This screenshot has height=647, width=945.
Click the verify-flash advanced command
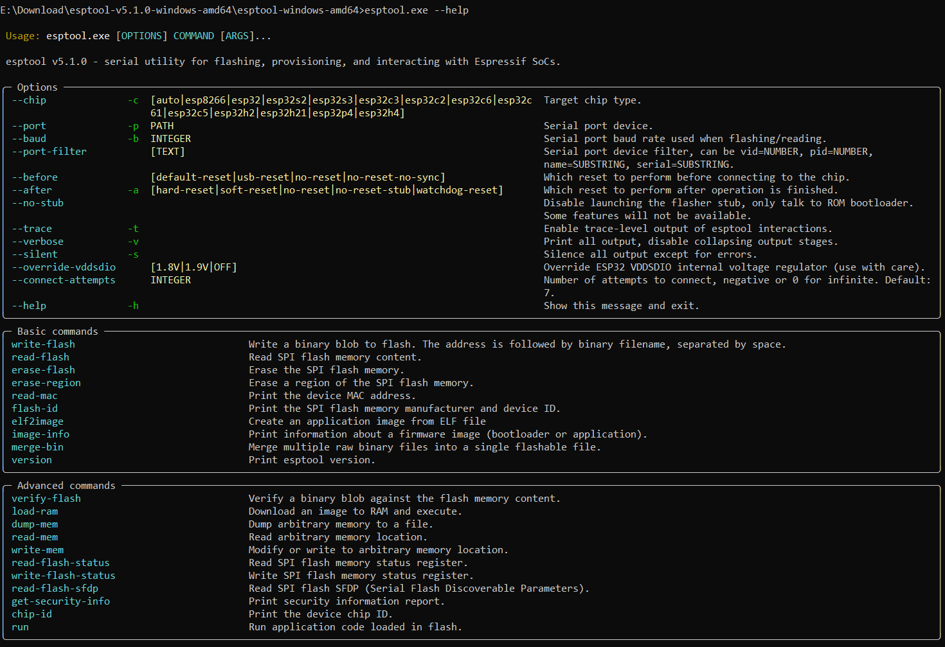46,499
